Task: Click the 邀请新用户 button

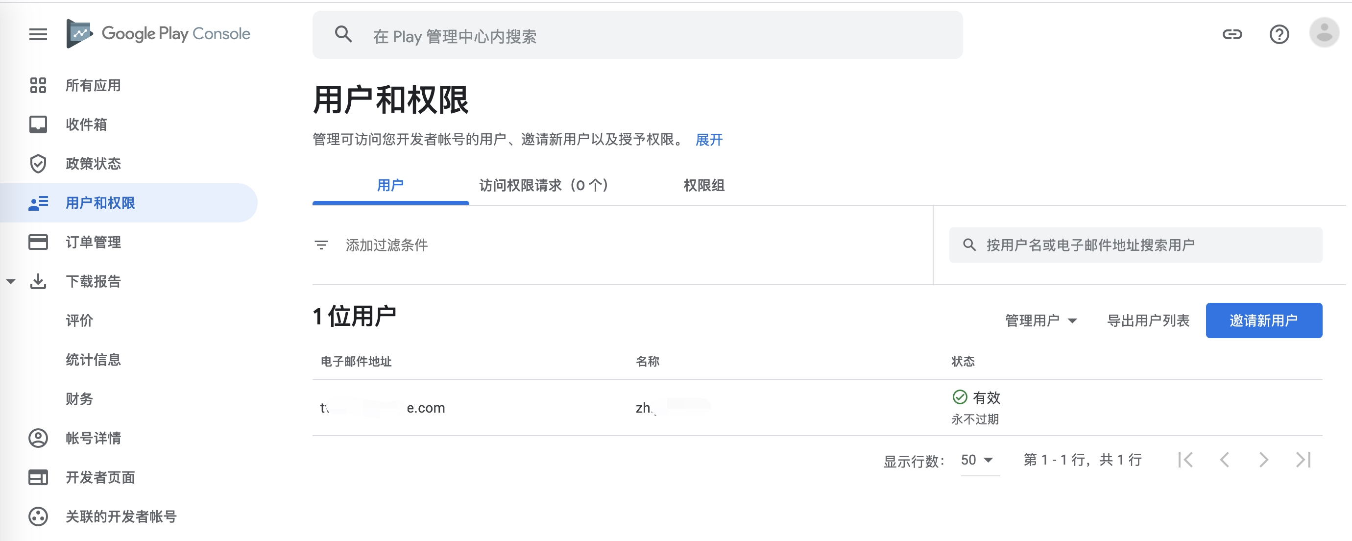Action: pyautogui.click(x=1264, y=320)
